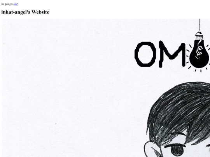Click the blank paper area of the image
Viewport: 210px width, 157px height.
pyautogui.click(x=67, y=87)
